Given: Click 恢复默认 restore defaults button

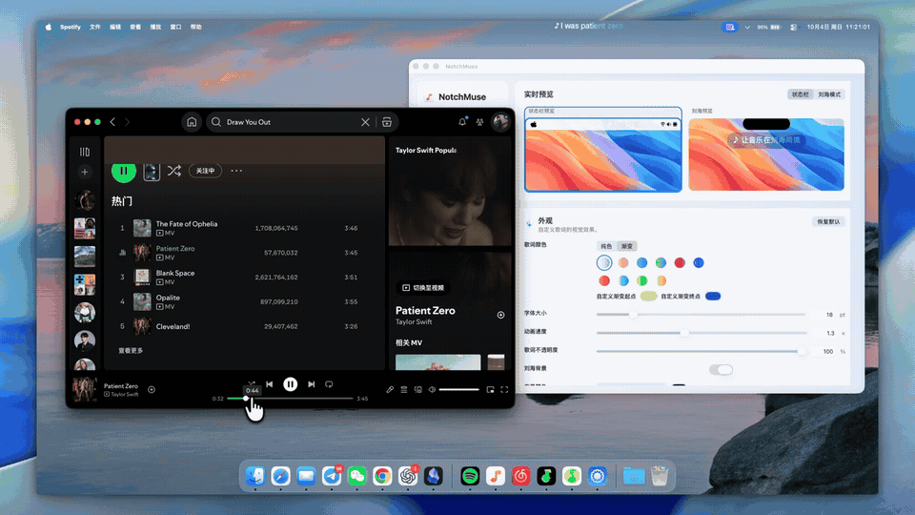Looking at the screenshot, I should [x=828, y=222].
